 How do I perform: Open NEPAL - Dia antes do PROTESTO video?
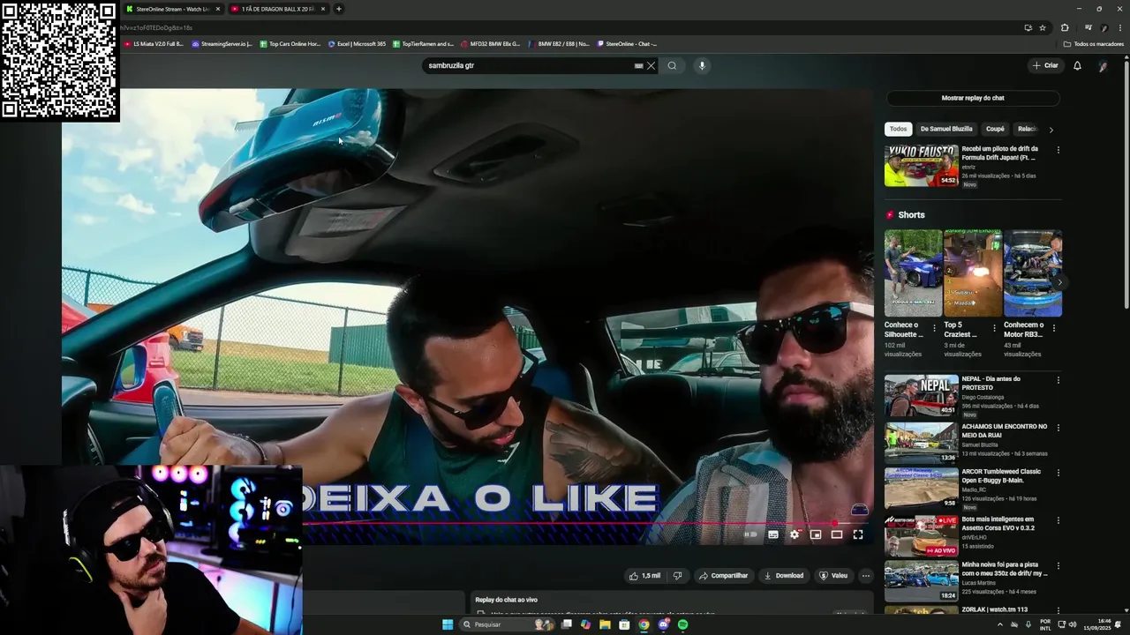(921, 395)
